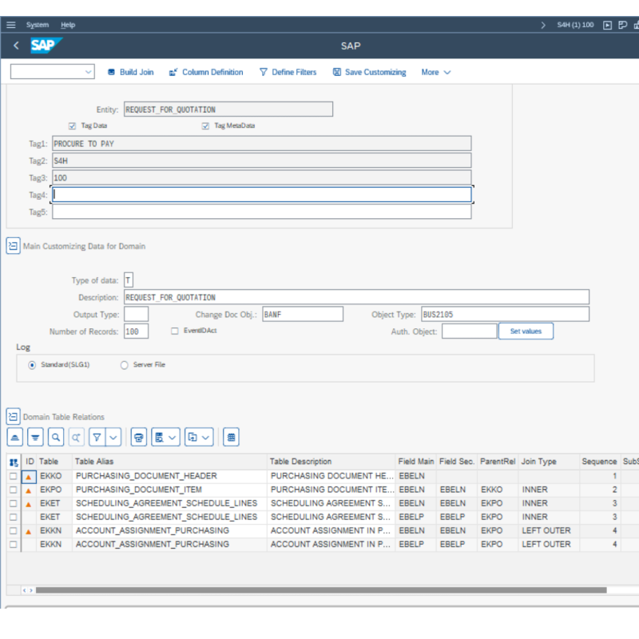Select the Server File radio button

(x=124, y=365)
